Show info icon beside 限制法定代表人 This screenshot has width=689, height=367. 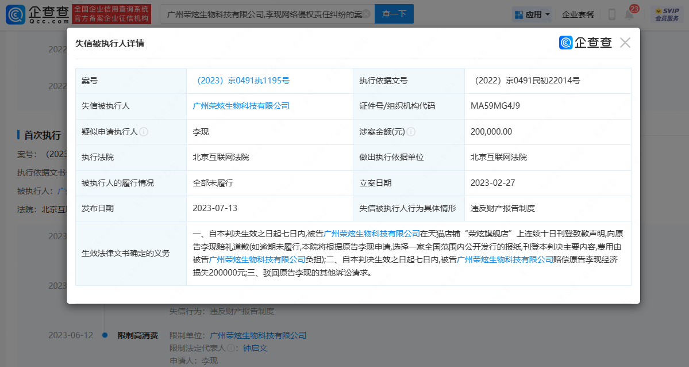(x=230, y=348)
